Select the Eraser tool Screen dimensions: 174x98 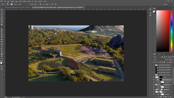pyautogui.click(x=2, y=34)
